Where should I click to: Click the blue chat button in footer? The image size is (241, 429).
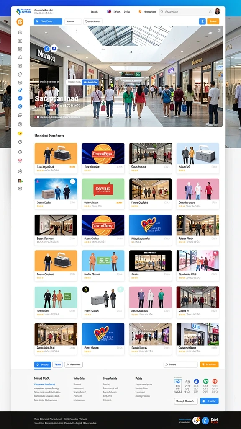[209, 401]
